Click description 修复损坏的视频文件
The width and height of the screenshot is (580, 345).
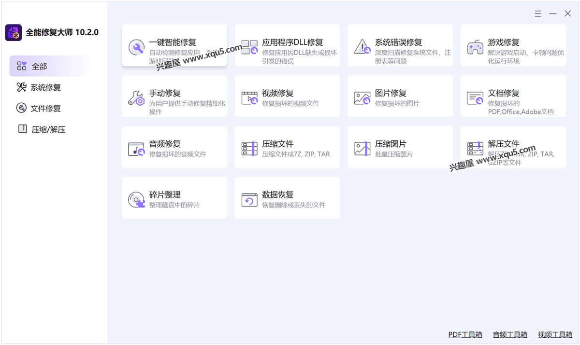point(290,104)
